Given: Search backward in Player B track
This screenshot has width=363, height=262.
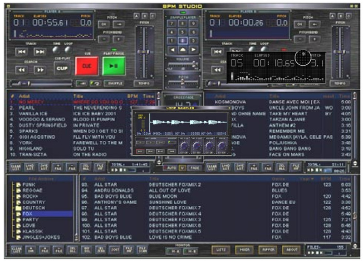Looking at the screenshot, I should pyautogui.click(x=218, y=70).
